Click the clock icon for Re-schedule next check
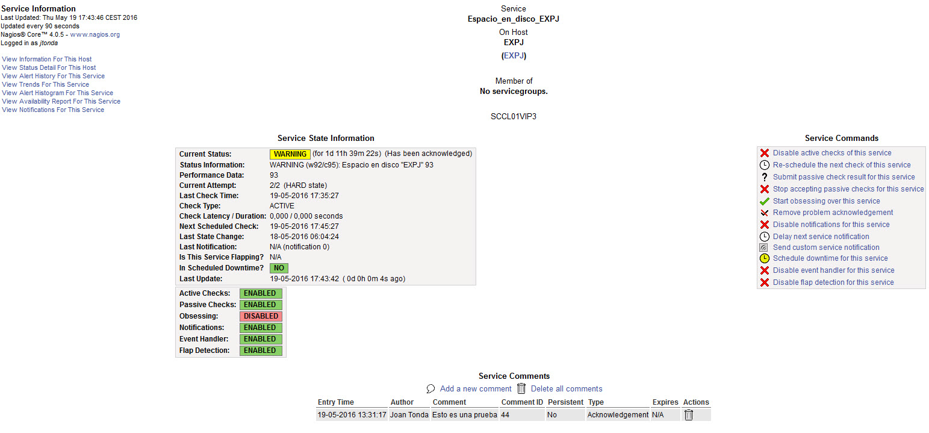The height and width of the screenshot is (433, 929). [764, 165]
